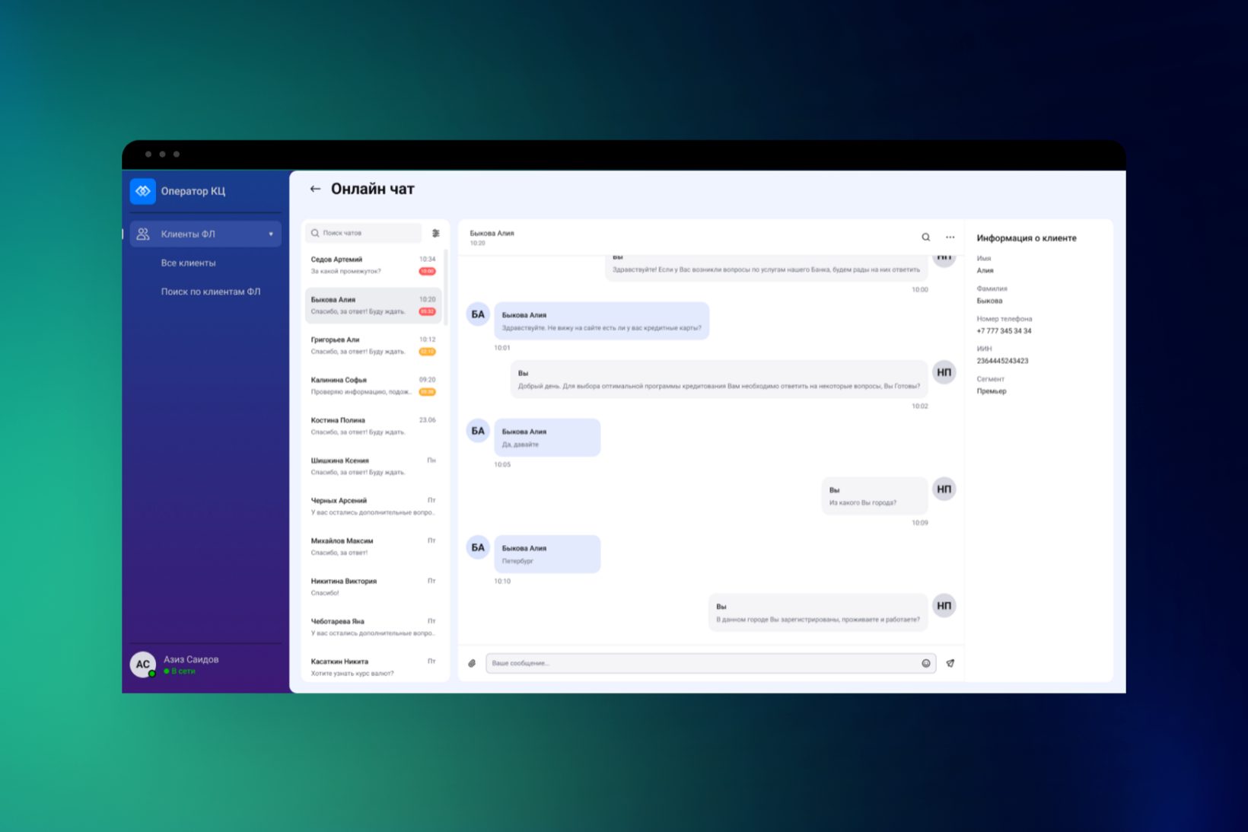Click the back arrow next to Онлайн чат
This screenshot has height=832, width=1248.
[315, 189]
